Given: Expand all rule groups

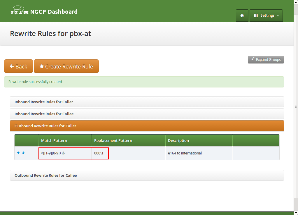Looking at the screenshot, I should coord(266,60).
